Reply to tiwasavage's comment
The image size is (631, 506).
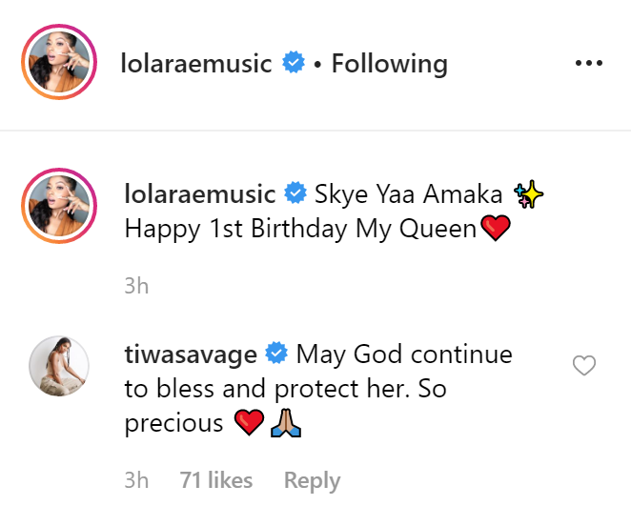(x=313, y=481)
